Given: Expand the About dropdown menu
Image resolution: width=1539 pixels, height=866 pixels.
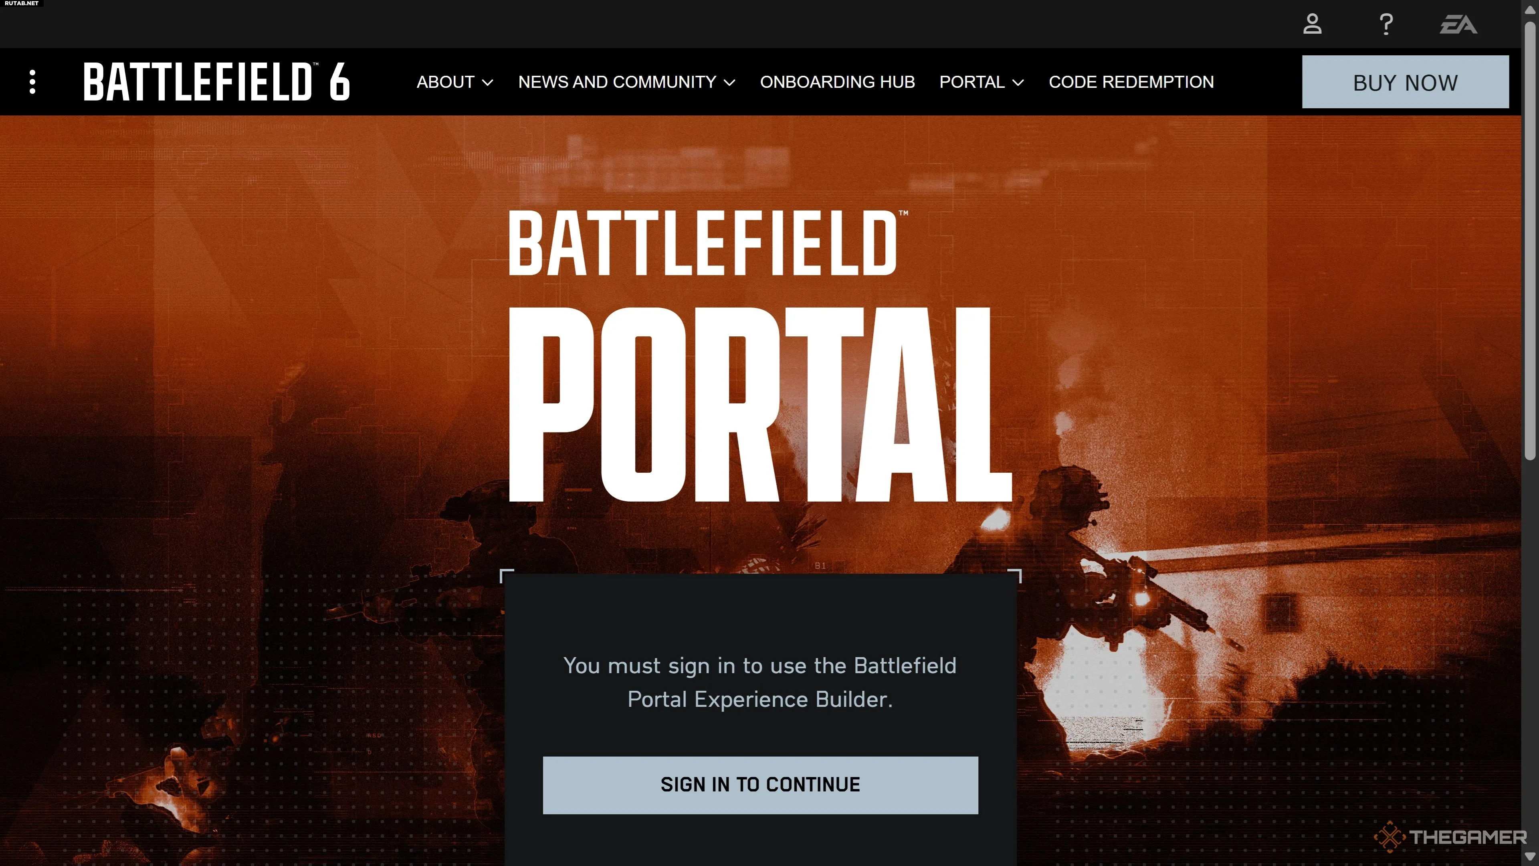Looking at the screenshot, I should (x=454, y=82).
